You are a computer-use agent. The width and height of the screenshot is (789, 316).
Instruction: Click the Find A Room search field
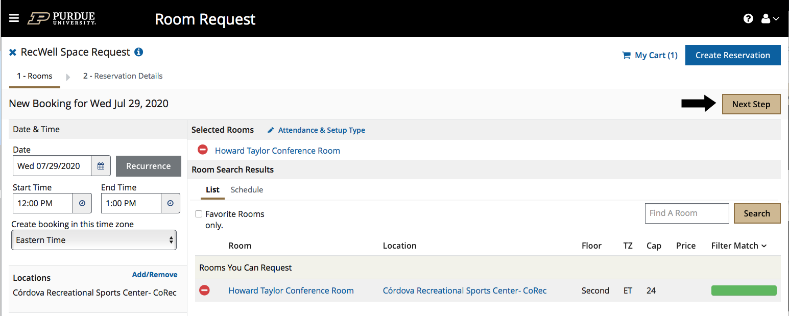(x=686, y=213)
